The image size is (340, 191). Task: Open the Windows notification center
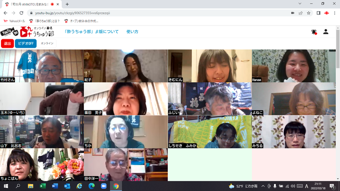332,186
